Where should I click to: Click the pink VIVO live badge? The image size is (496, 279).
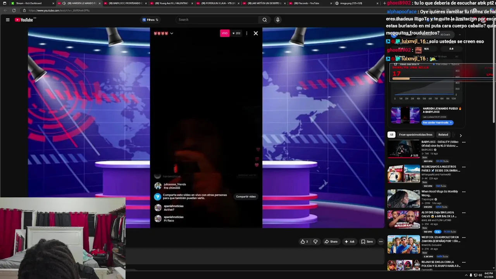[x=225, y=33]
